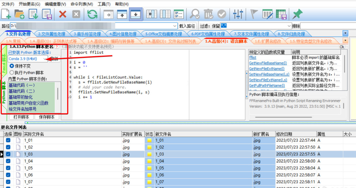Screen dimensions: 356x188
Task: Click the 保存脚本 button
Action: click(47, 117)
